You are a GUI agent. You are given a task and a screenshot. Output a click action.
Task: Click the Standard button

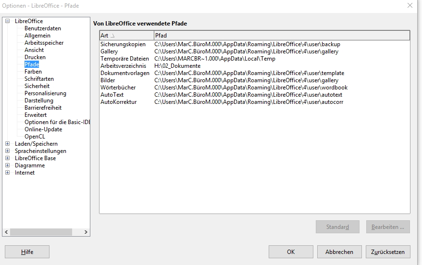click(x=337, y=227)
